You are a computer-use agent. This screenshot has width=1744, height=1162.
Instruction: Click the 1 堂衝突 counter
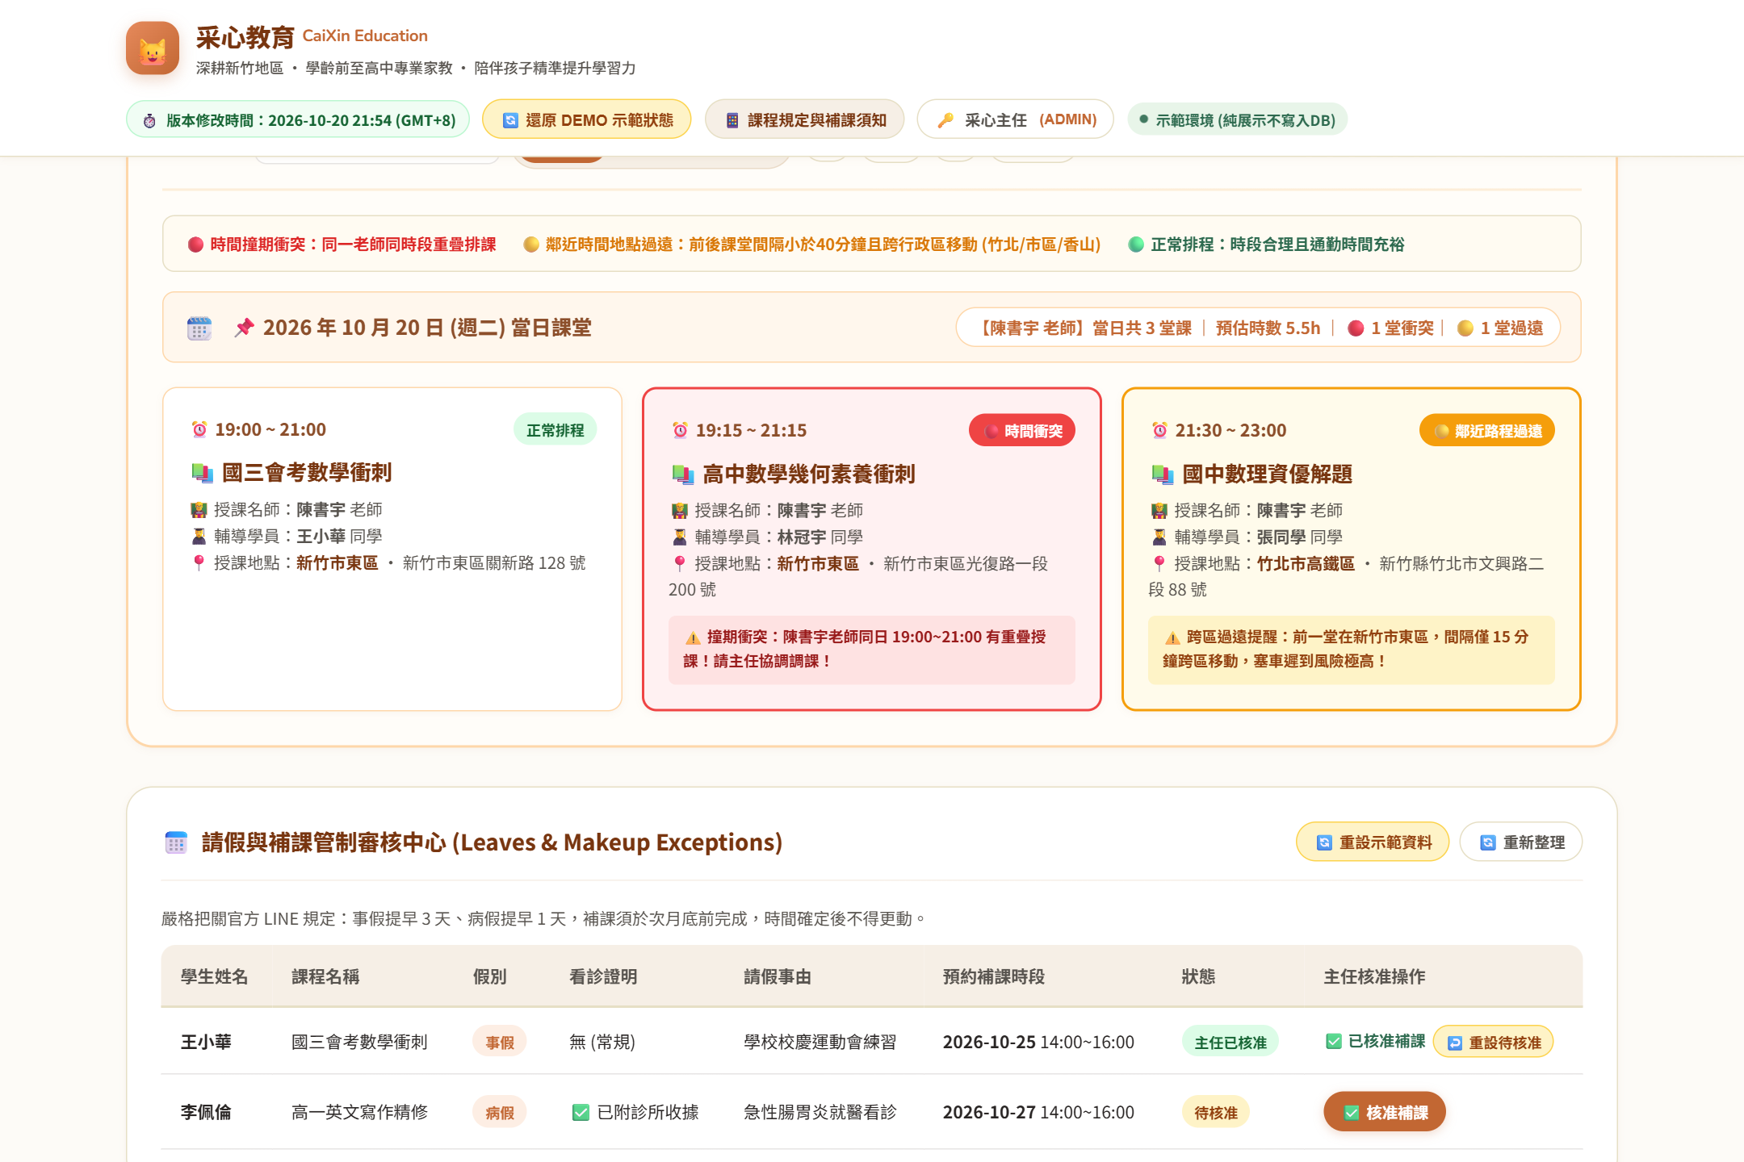tap(1391, 328)
